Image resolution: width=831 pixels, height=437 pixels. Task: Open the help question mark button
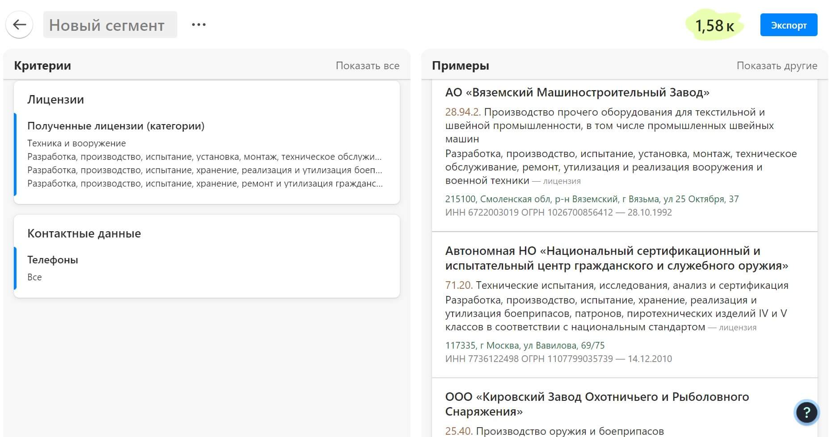click(806, 412)
